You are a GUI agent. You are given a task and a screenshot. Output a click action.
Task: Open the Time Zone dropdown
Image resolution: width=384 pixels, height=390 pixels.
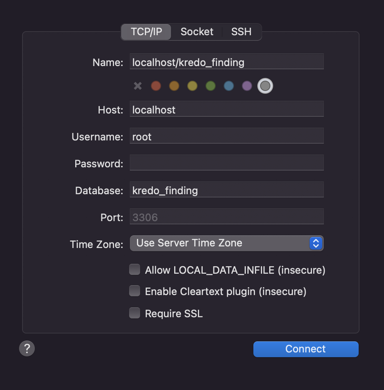click(x=226, y=243)
